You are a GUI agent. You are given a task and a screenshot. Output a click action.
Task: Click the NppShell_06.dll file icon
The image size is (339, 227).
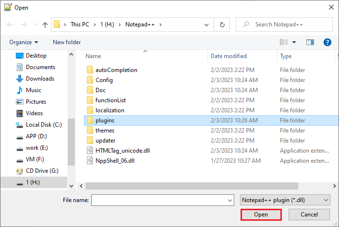point(90,160)
